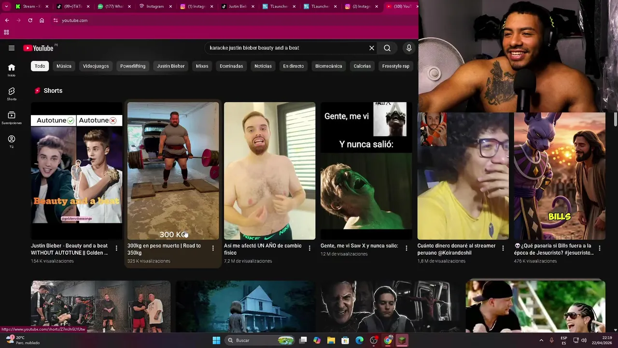Open options for the Justin Bieber short
This screenshot has width=618, height=348.
[x=116, y=248]
